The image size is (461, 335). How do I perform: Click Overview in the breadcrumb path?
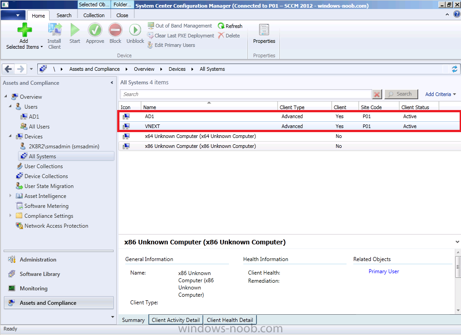pyautogui.click(x=144, y=69)
